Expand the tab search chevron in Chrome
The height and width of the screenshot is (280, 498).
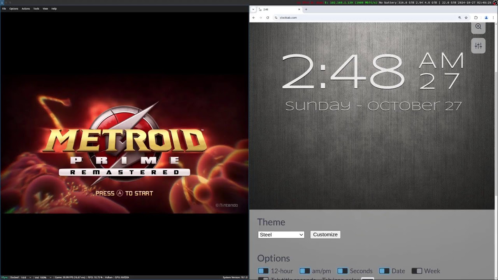click(253, 9)
